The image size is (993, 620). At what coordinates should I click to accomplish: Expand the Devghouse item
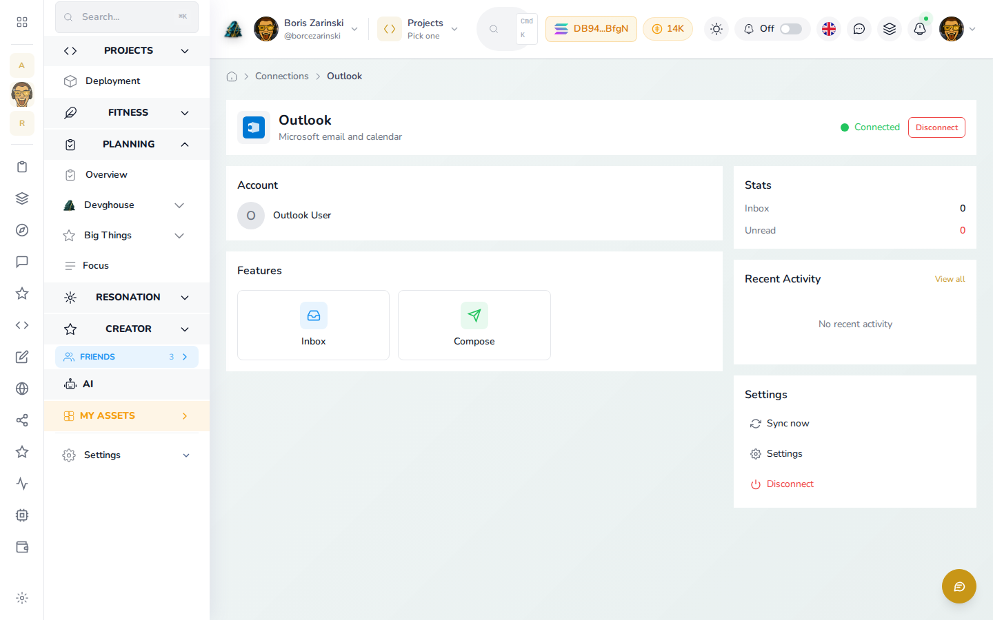click(x=127, y=205)
